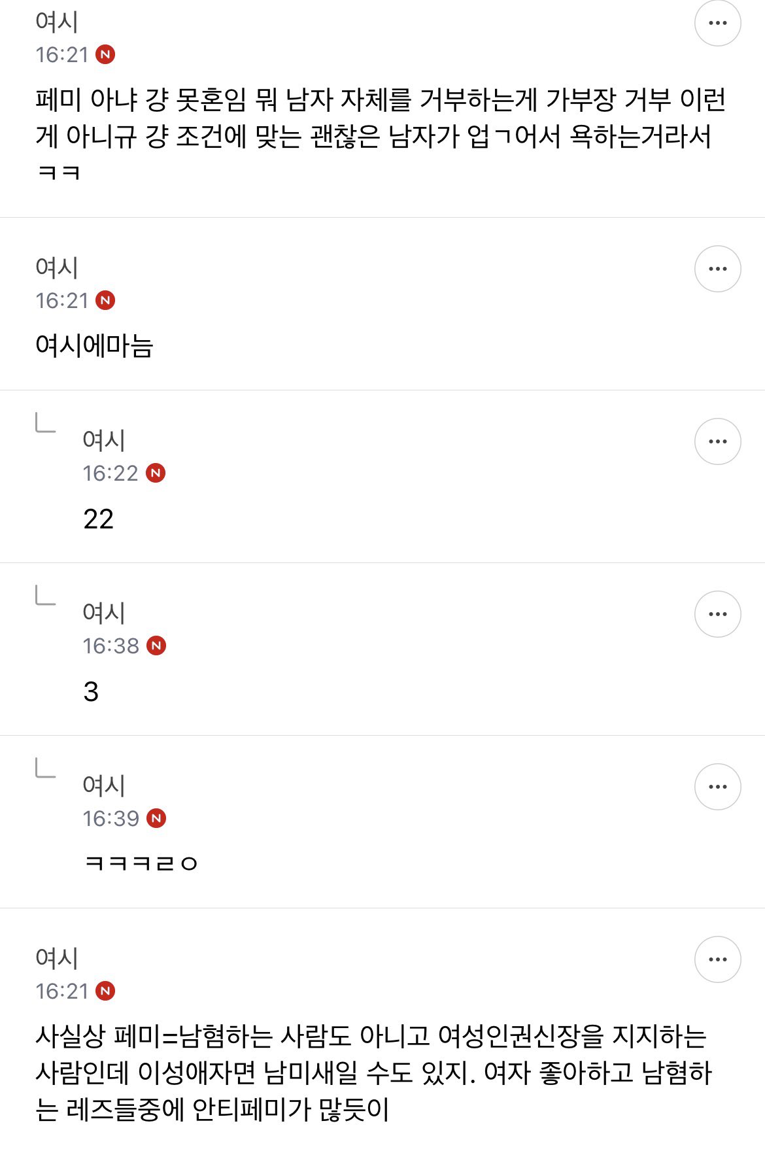Open more options on the 16:38 reply

click(x=717, y=614)
